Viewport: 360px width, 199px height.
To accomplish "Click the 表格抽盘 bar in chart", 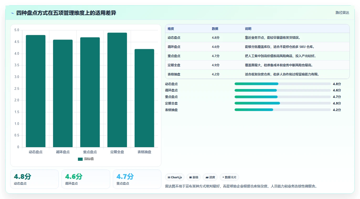I will tap(144, 98).
